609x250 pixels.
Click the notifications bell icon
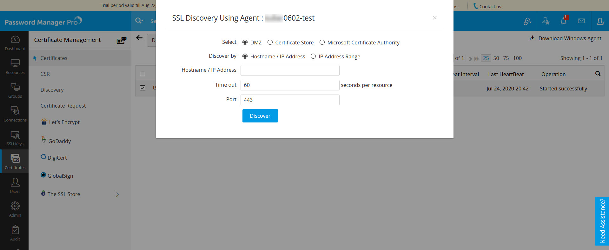pyautogui.click(x=563, y=21)
